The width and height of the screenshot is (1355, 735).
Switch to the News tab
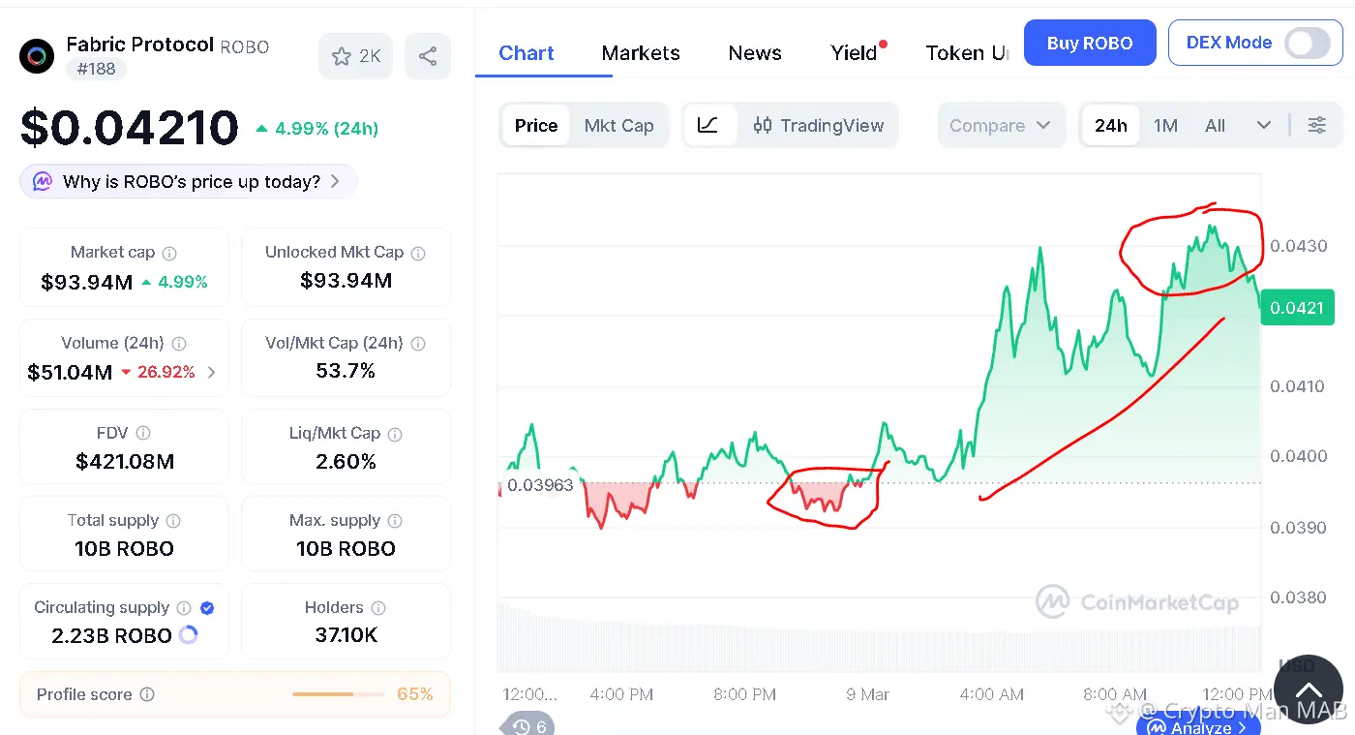(x=755, y=52)
